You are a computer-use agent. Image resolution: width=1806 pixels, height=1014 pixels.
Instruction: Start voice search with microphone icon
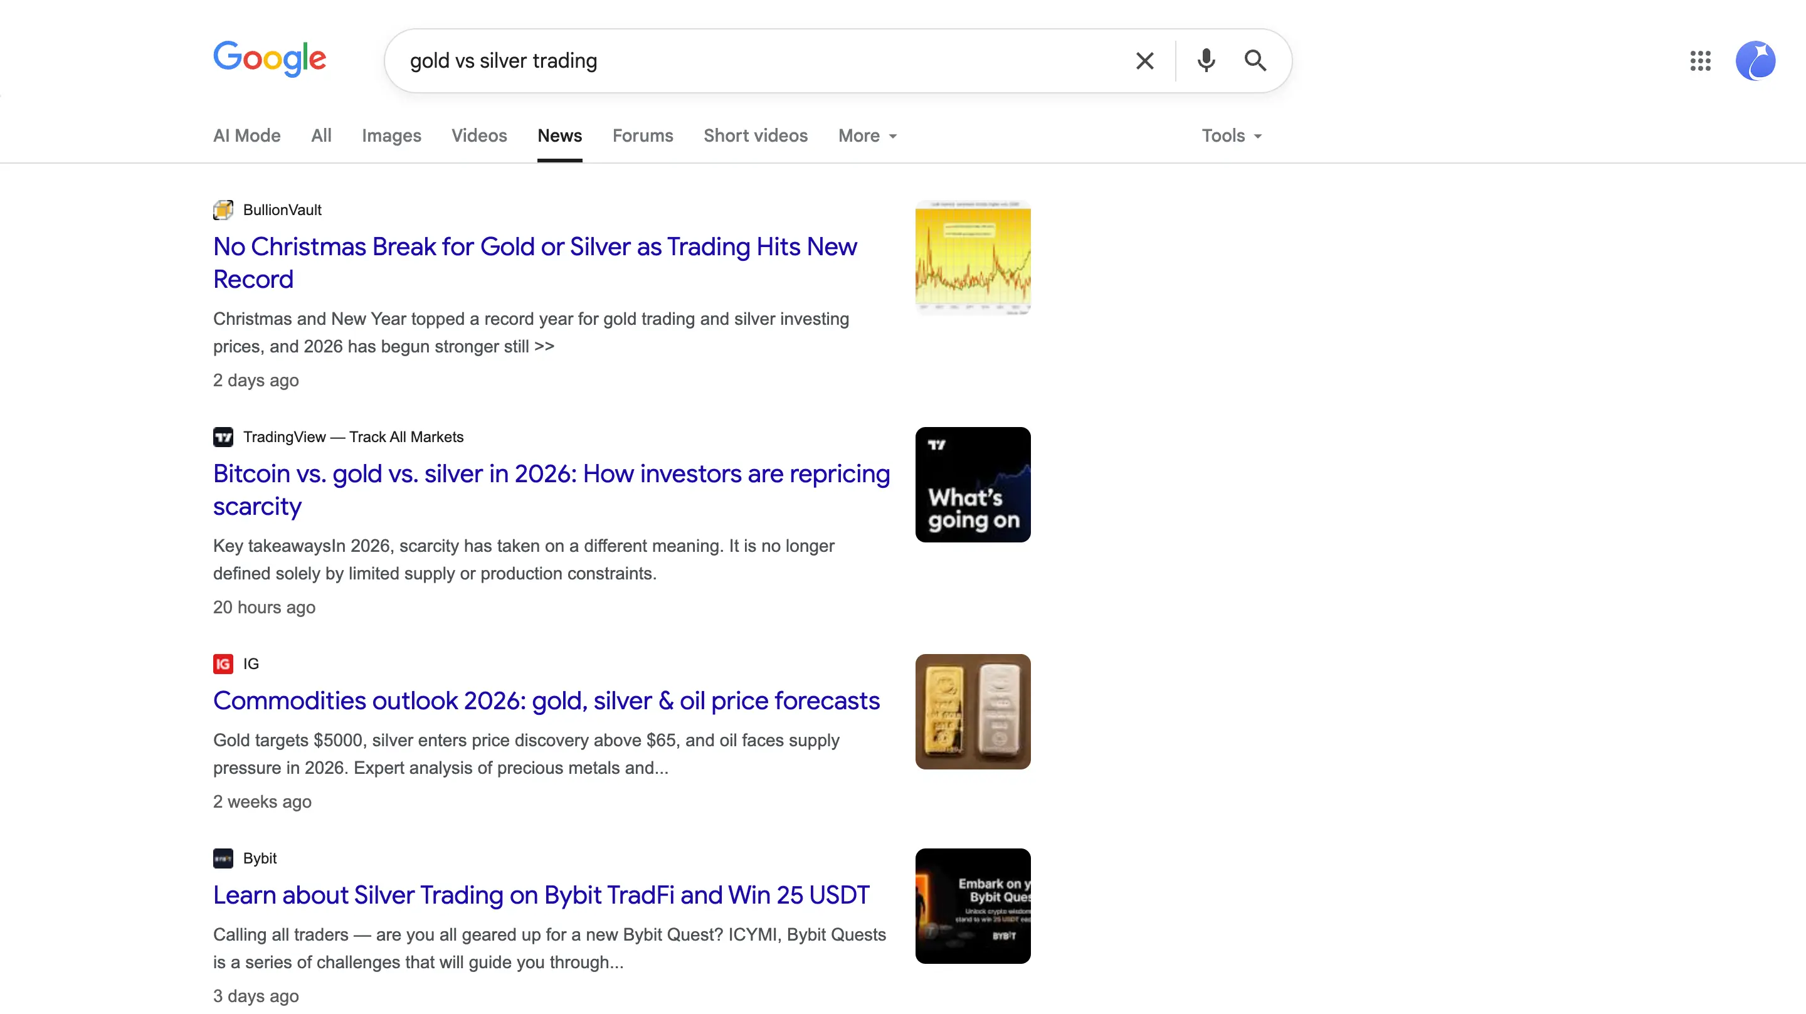tap(1206, 61)
